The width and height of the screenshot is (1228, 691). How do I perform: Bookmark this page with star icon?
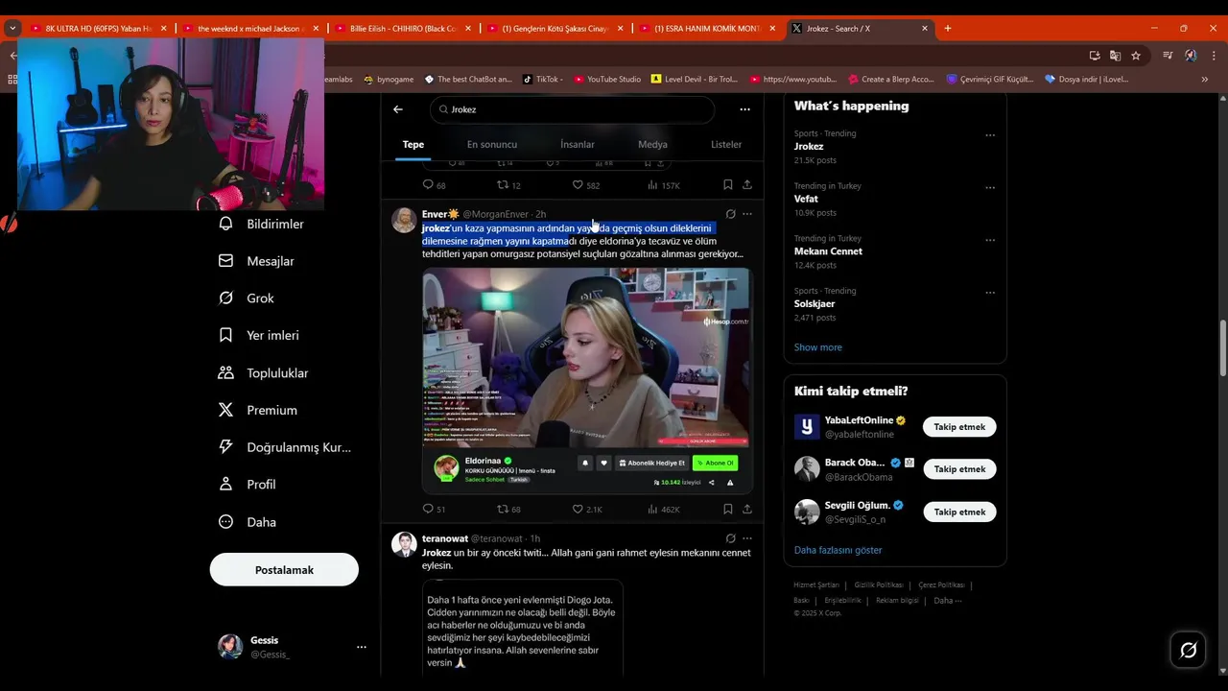coord(1136,56)
